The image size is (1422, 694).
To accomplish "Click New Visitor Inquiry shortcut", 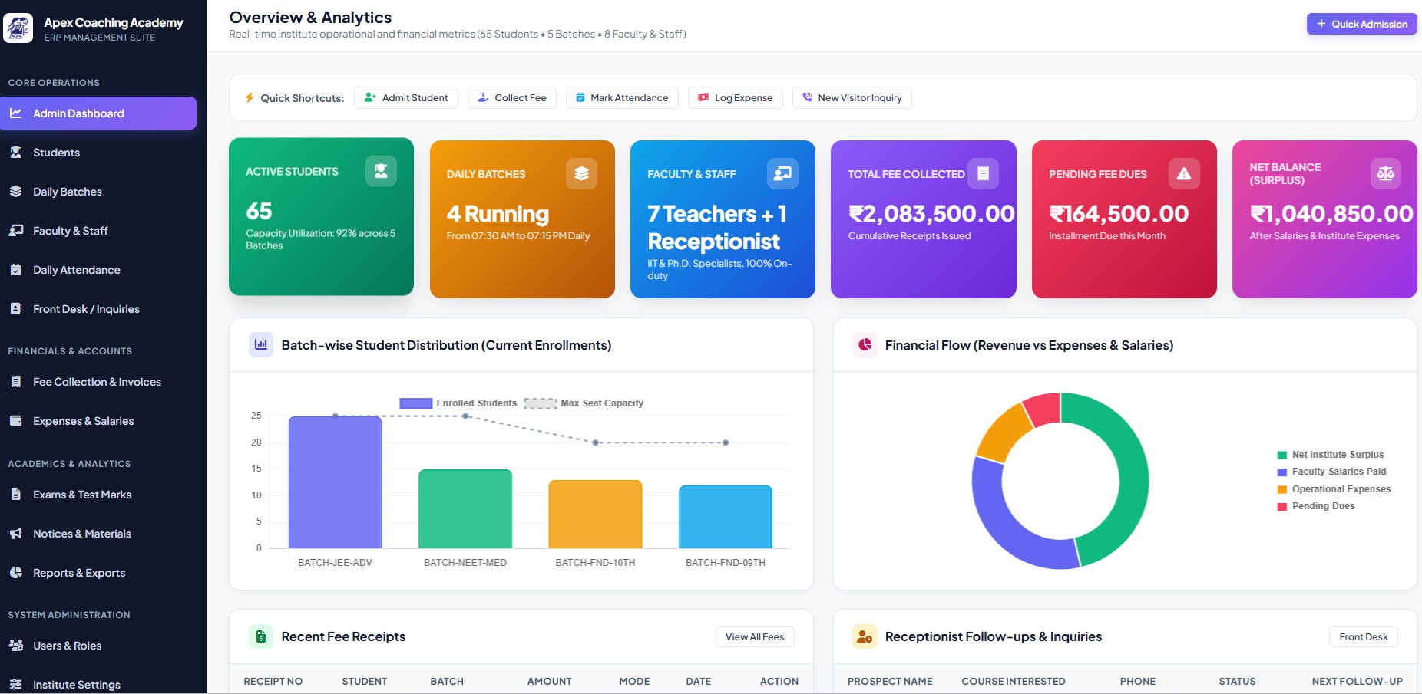I will (x=852, y=98).
